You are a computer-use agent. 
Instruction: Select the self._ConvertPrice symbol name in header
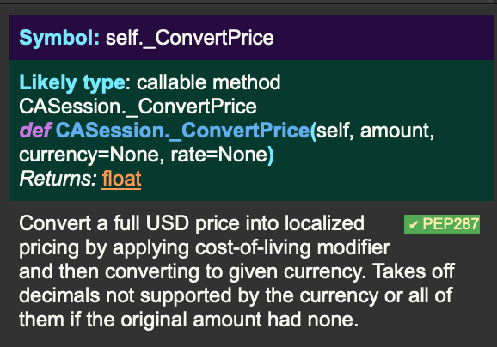189,39
